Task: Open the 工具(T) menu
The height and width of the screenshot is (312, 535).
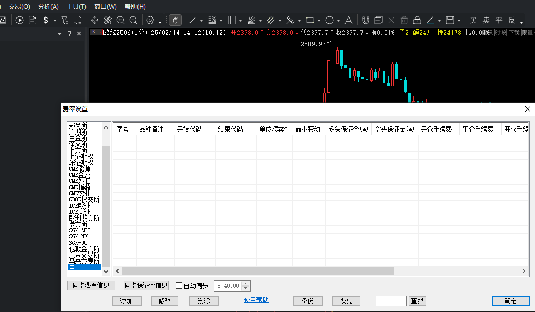Action: tap(76, 7)
